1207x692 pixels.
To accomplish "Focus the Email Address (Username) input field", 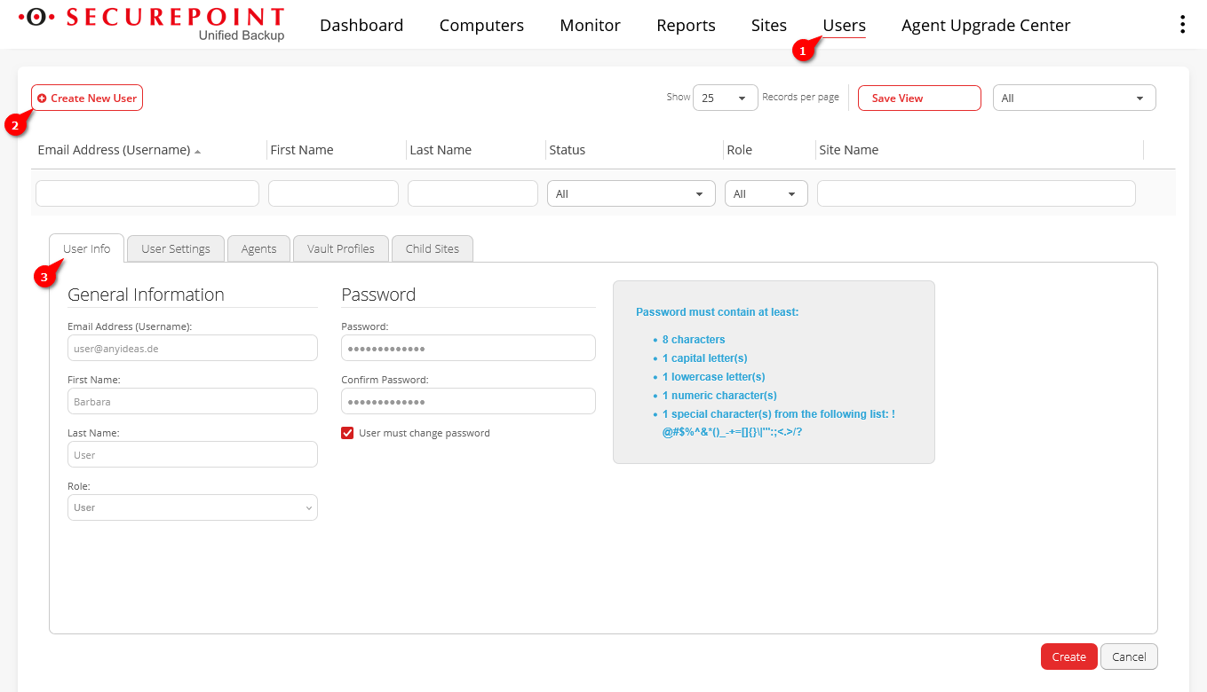I will pyautogui.click(x=192, y=349).
